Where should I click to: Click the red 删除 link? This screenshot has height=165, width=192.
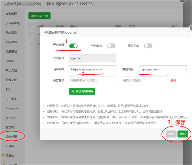click(173, 80)
